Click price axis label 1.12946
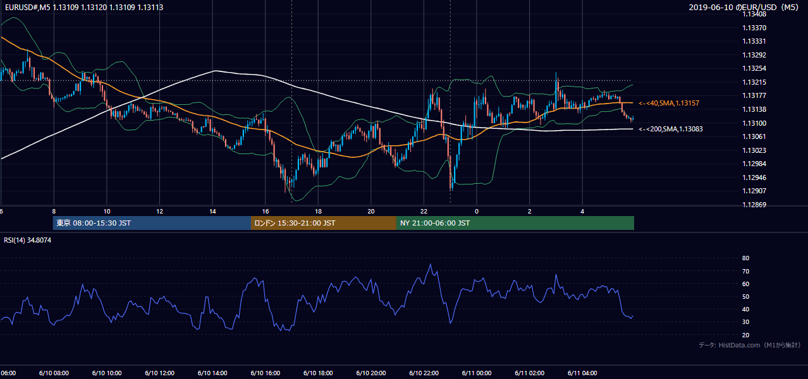Screen dimensions: 808x379 (754, 177)
